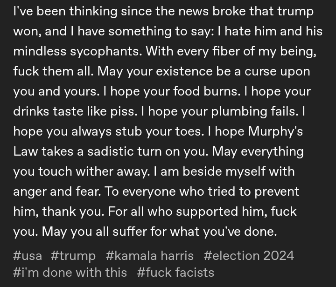Screen dimensions: 336x287
Task: Open the #usa hashtag
Action: coord(28,256)
